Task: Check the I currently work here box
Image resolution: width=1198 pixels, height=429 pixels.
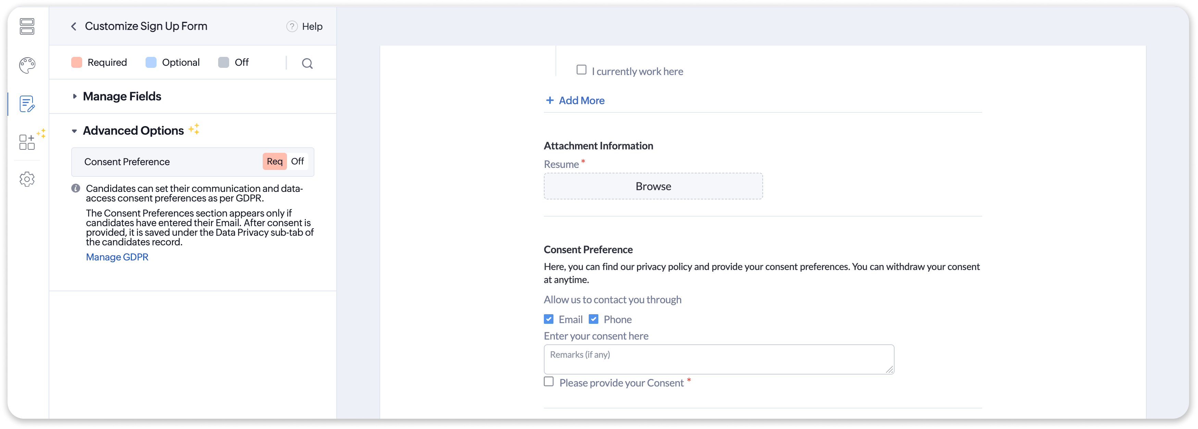Action: (x=581, y=70)
